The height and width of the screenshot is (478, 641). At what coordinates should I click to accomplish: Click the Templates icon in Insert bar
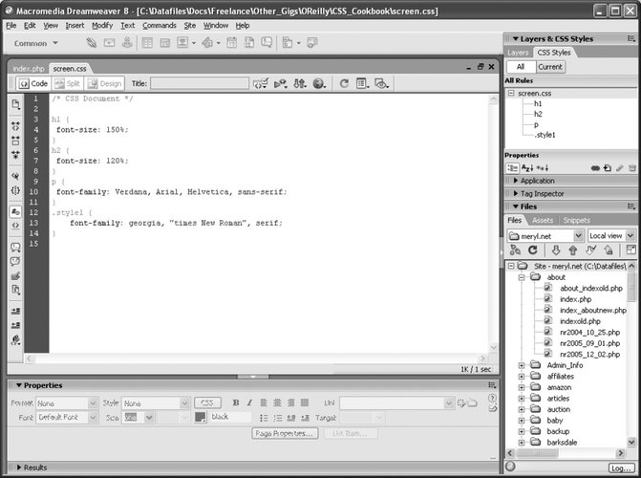pos(288,43)
